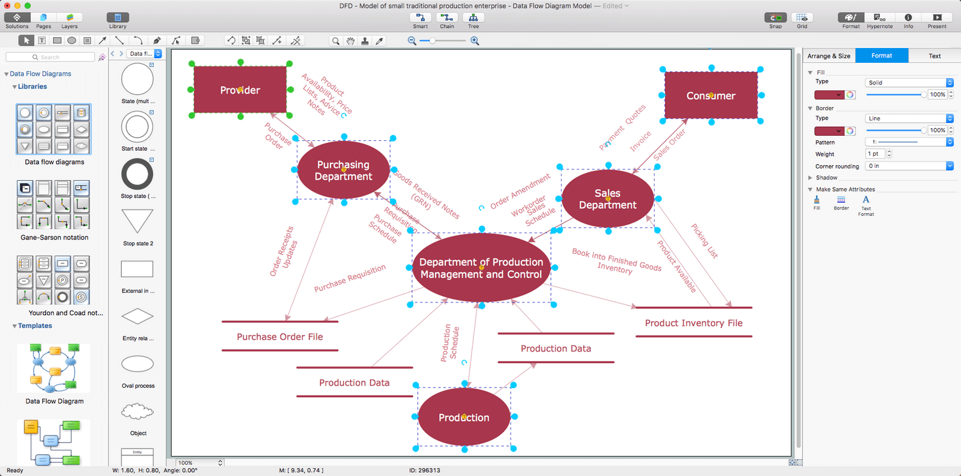Open Gane-Sarson notation library thumbnail
This screenshot has width=961, height=476.
[x=54, y=204]
